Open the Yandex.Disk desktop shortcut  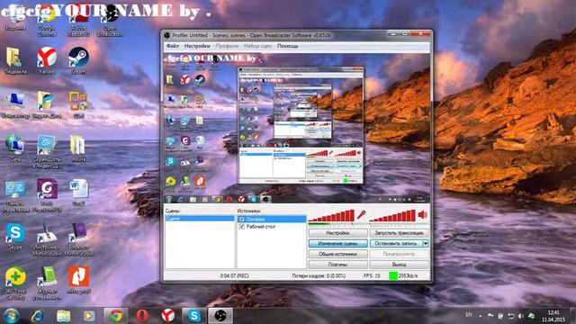coord(47,105)
